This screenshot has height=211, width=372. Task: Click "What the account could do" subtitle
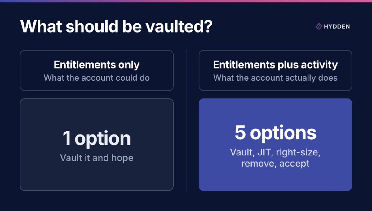97,78
